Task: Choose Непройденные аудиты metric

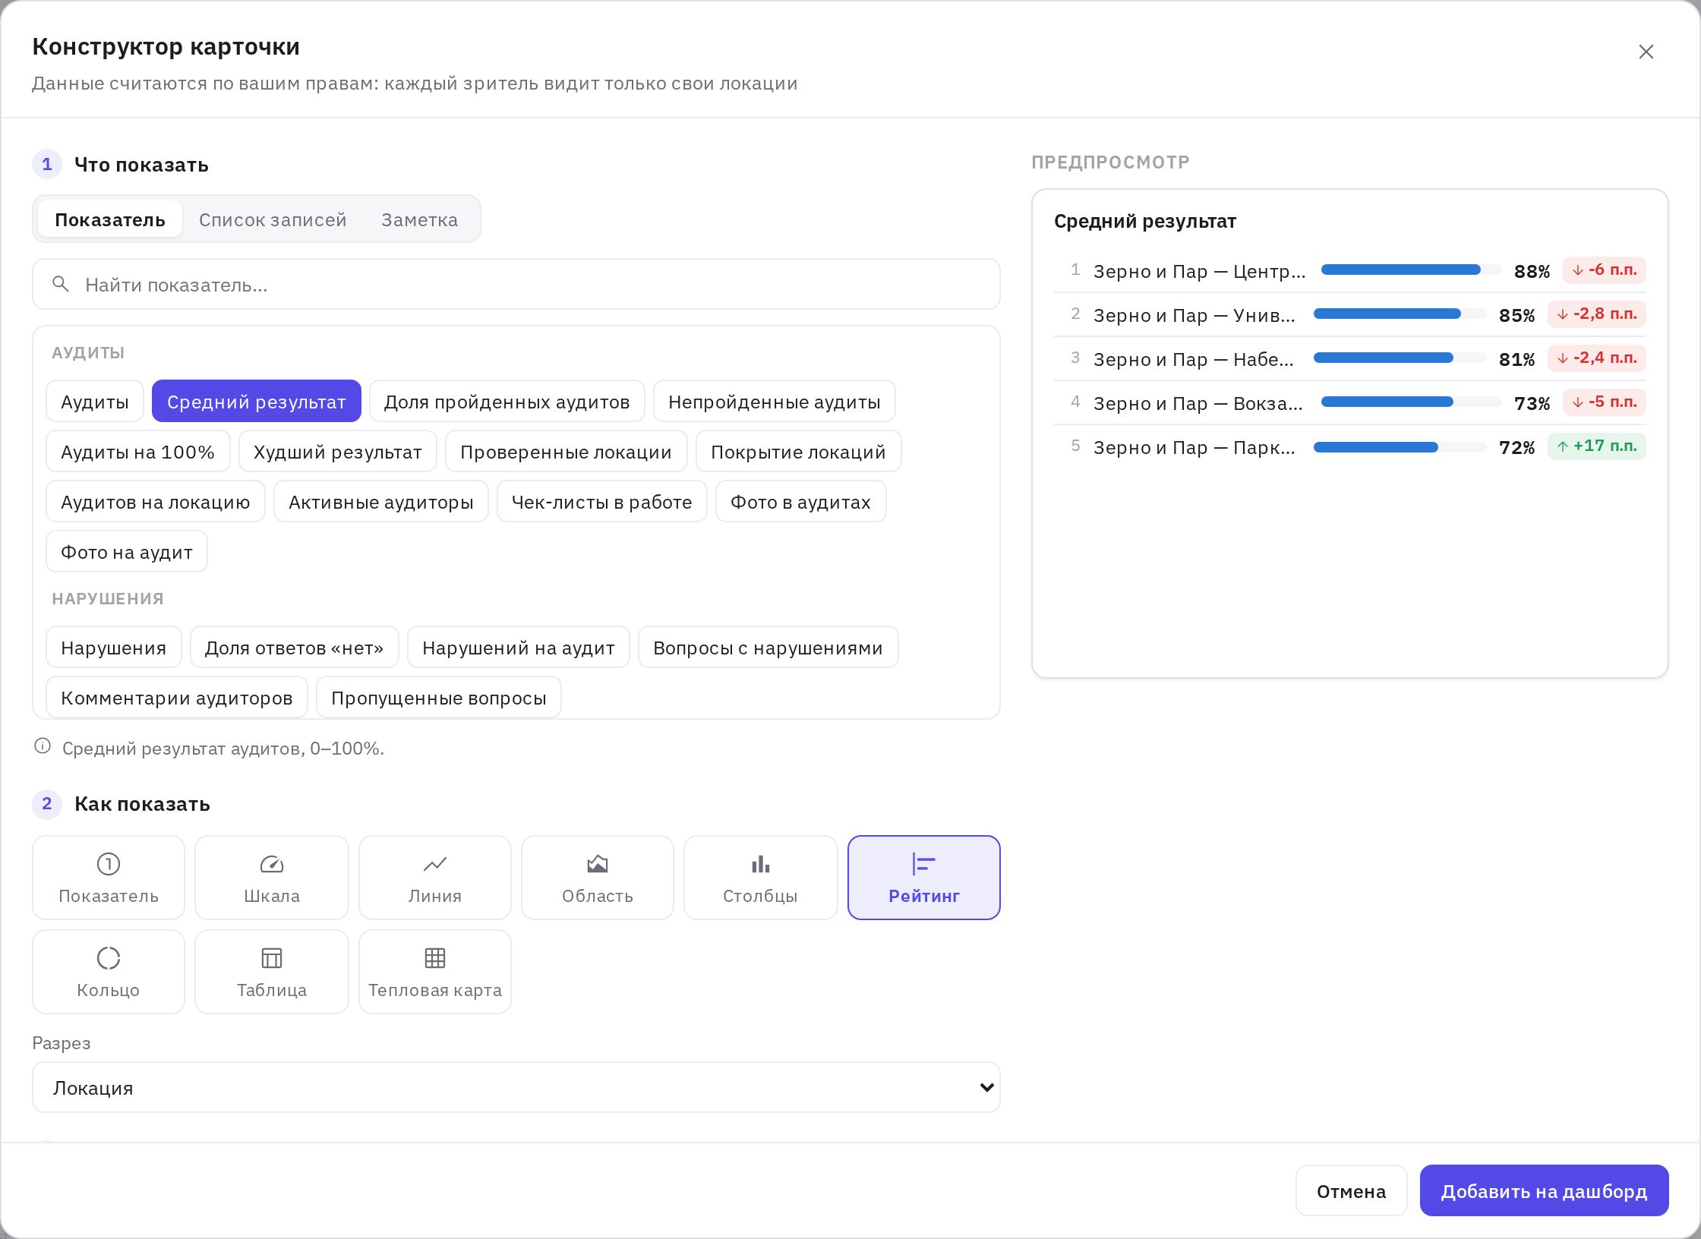Action: pyautogui.click(x=775, y=401)
